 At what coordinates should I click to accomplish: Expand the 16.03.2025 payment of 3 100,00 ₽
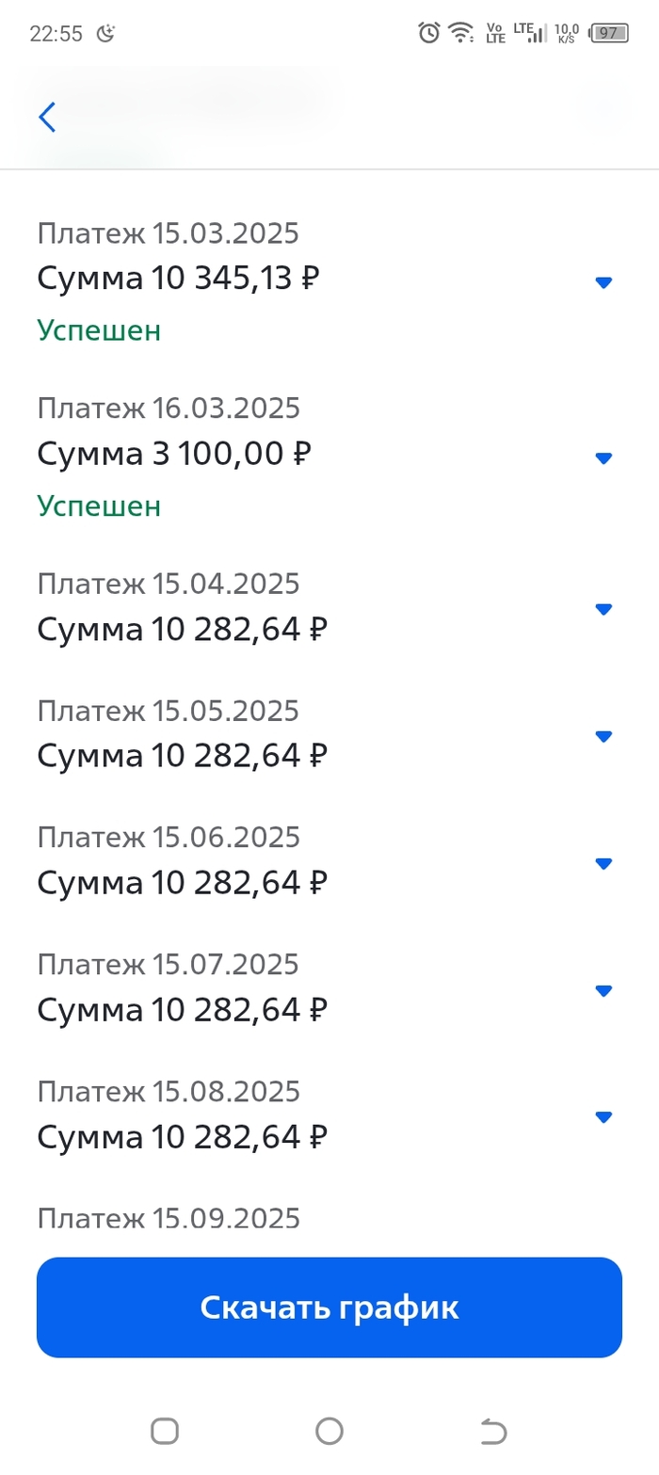(604, 458)
